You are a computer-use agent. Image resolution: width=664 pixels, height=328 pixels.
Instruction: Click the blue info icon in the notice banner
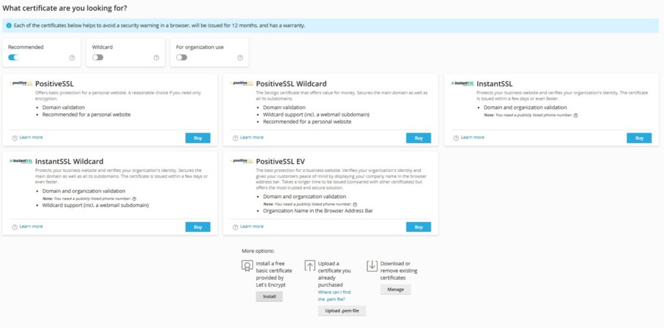point(9,25)
